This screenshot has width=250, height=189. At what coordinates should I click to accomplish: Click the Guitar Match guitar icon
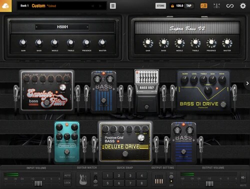pyautogui.click(x=83, y=180)
